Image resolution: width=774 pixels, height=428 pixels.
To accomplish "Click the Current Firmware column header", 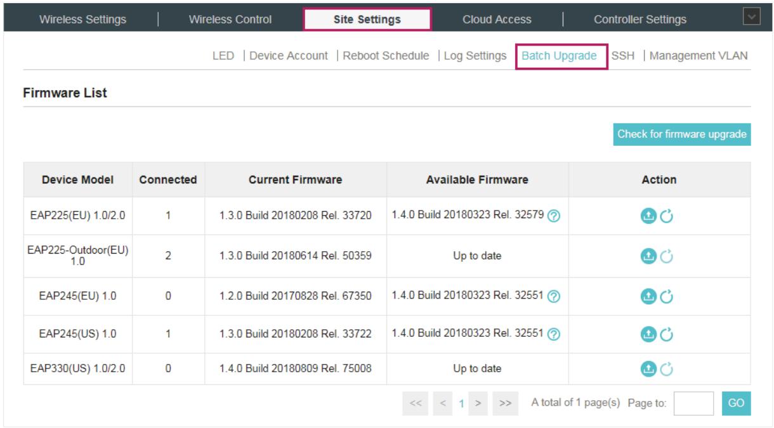I will pos(295,180).
